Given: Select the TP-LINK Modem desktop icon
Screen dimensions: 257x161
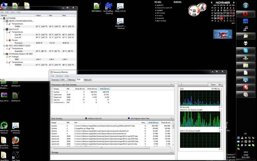Looking at the screenshot, I should pos(4,85).
